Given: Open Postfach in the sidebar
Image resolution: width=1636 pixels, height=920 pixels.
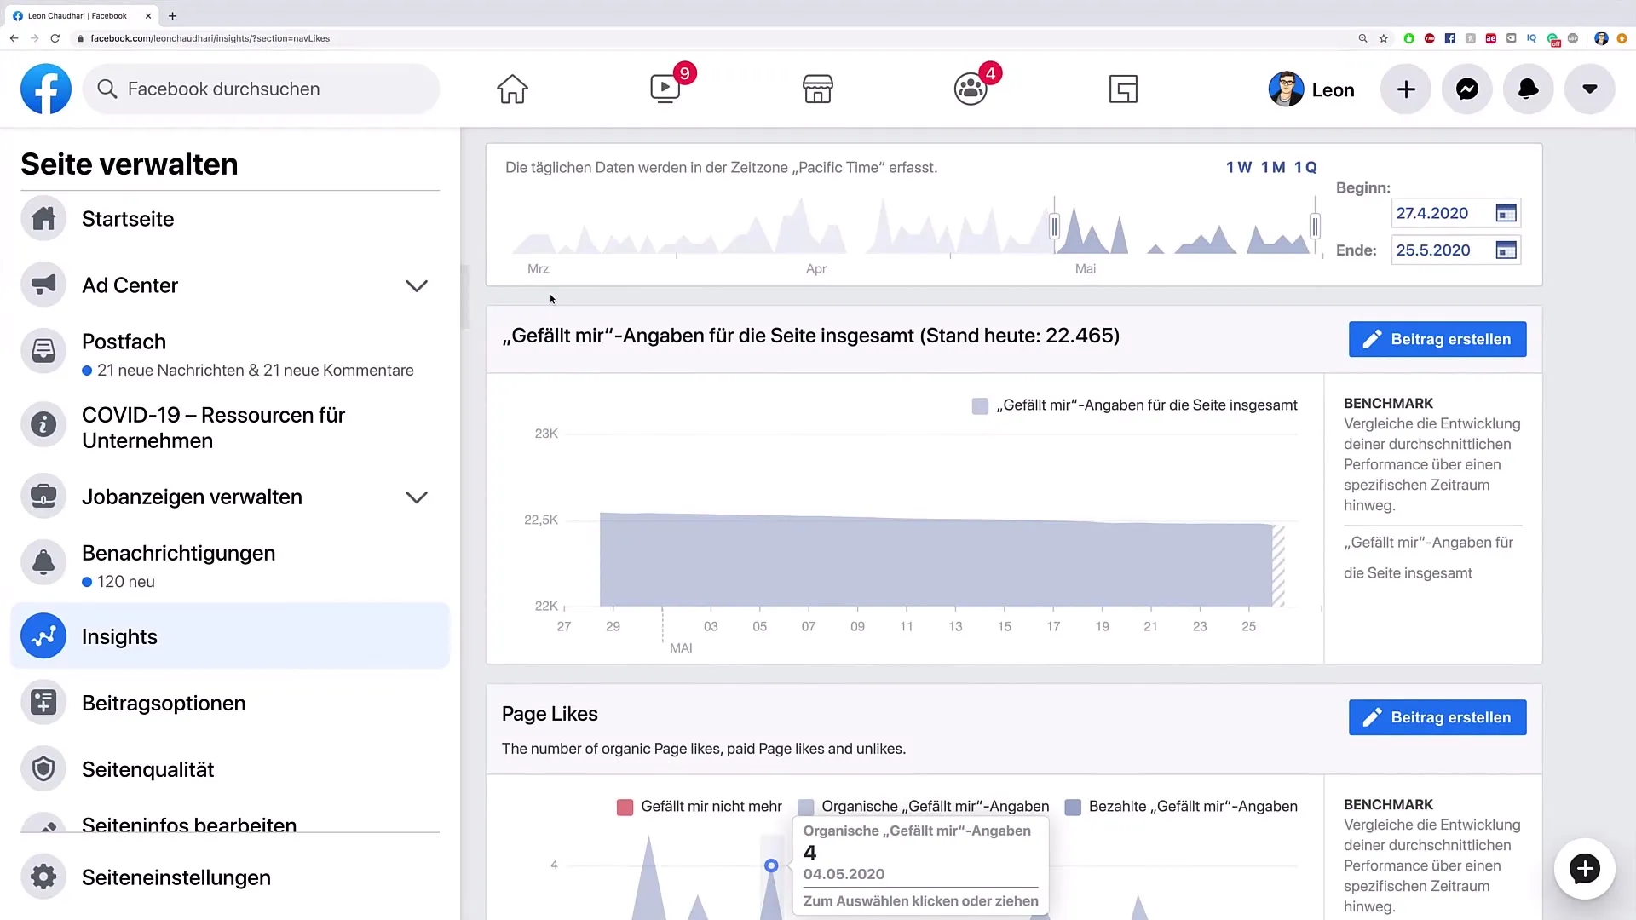Looking at the screenshot, I should (x=230, y=354).
